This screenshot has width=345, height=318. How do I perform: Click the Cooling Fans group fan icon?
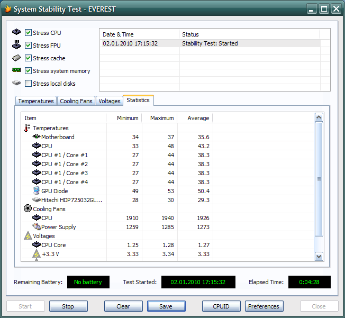(28, 209)
